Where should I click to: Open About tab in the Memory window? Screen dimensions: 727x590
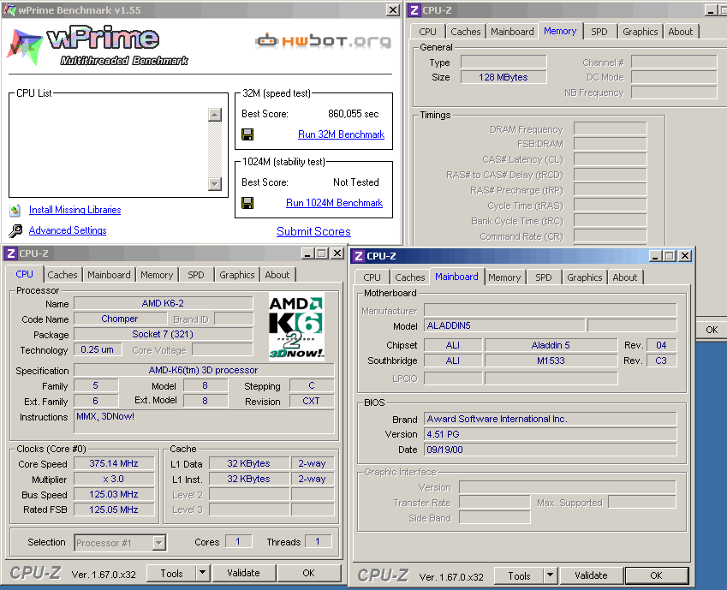681,32
